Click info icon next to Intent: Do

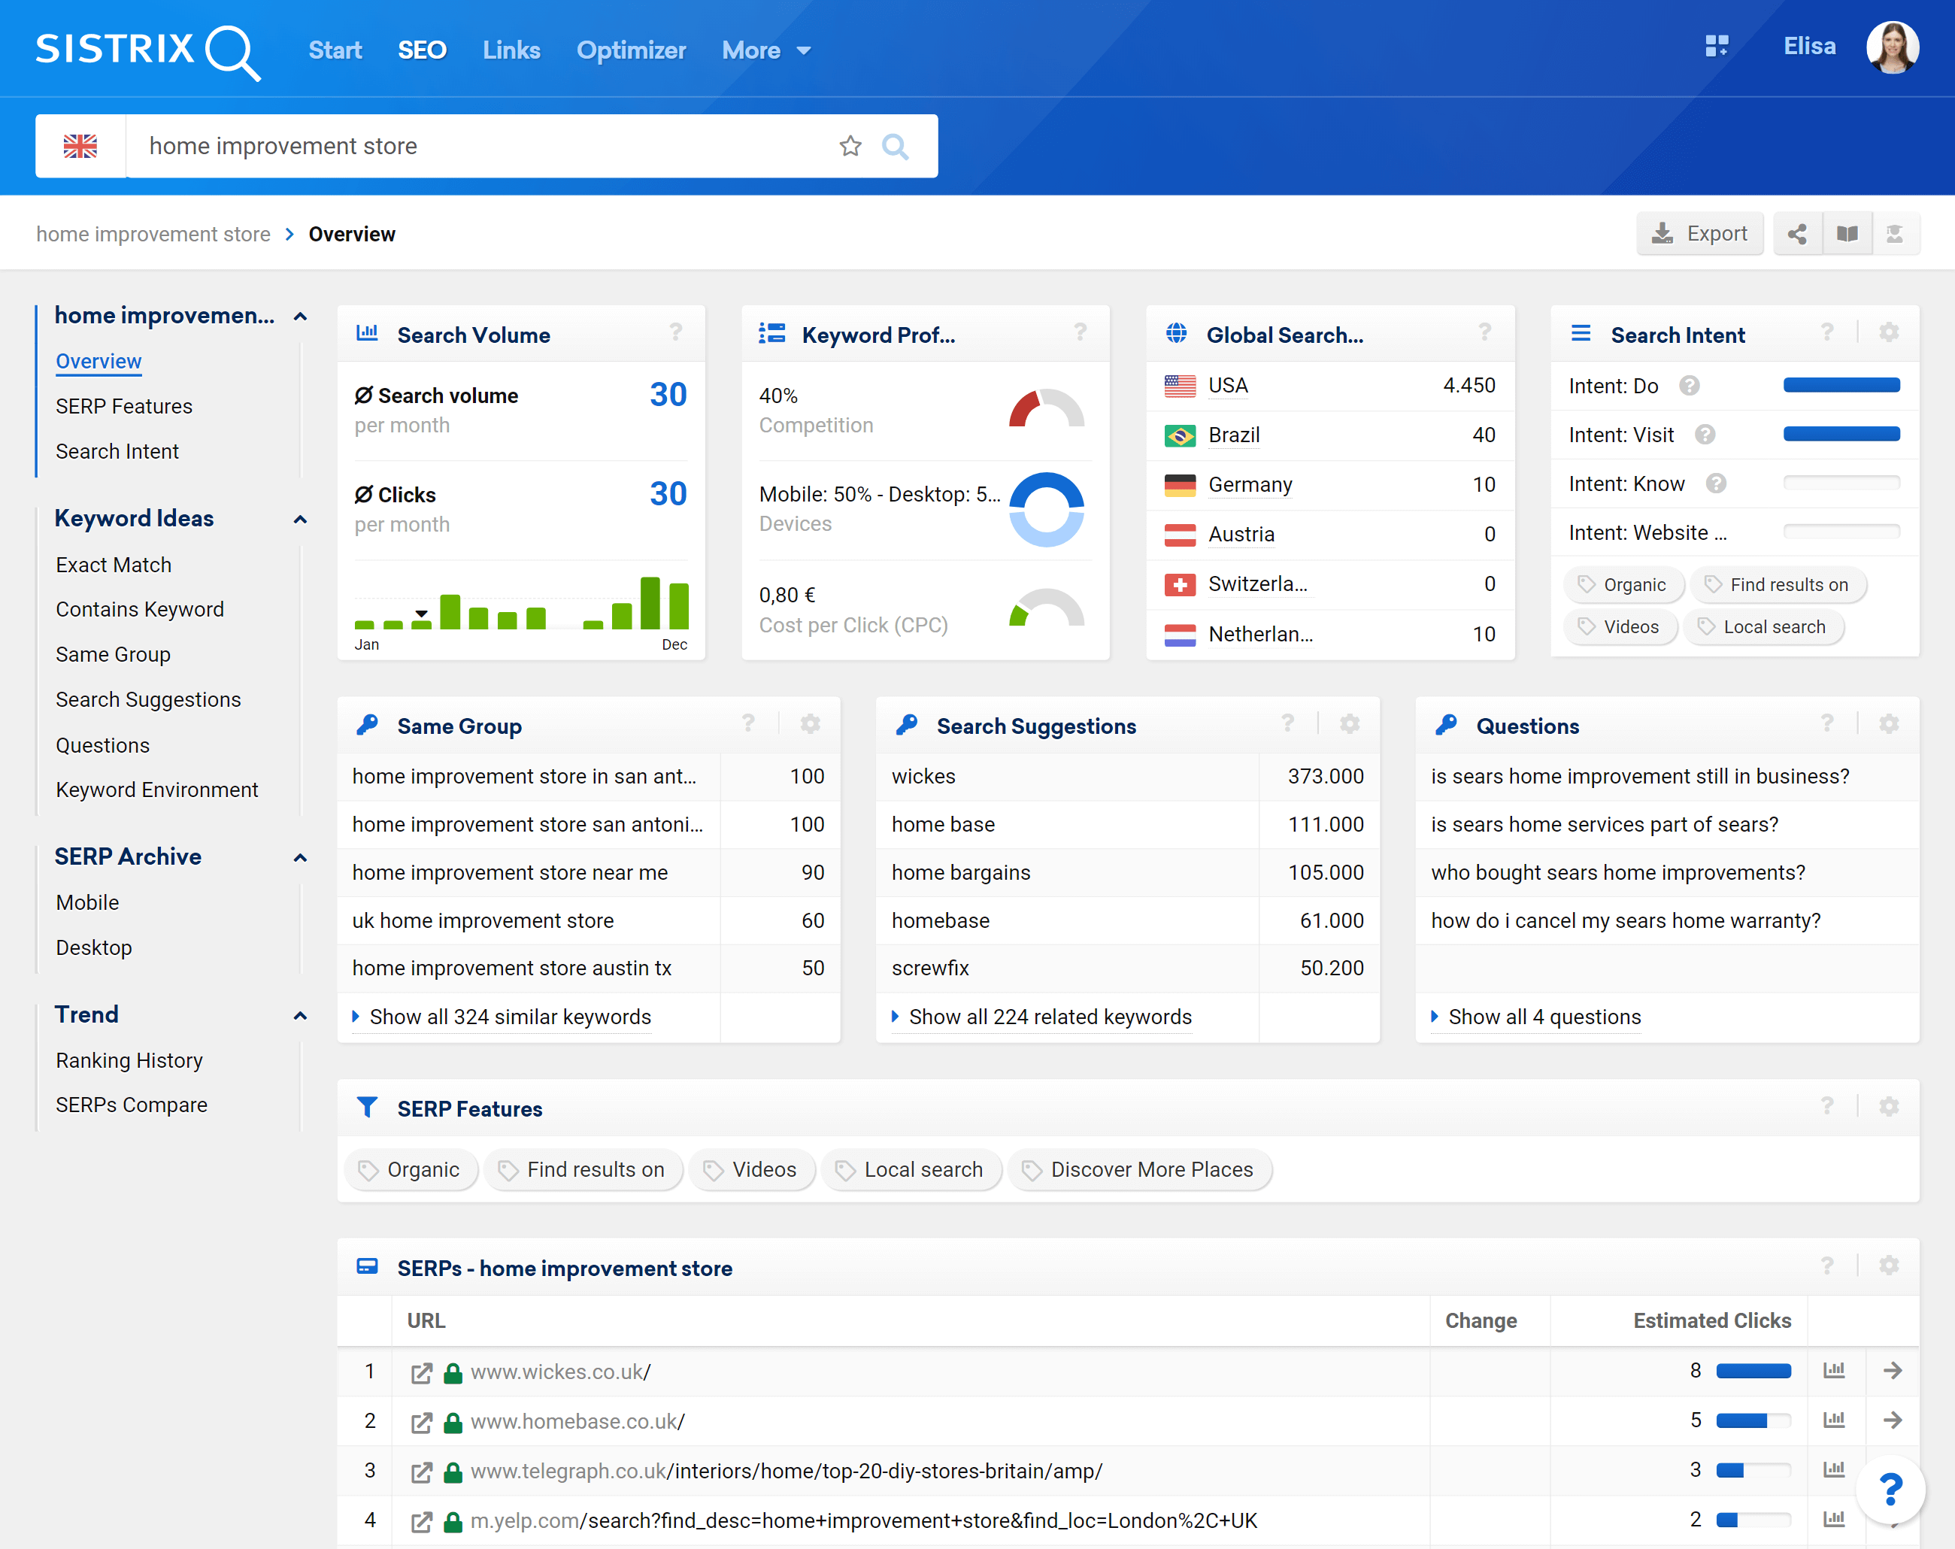click(x=1688, y=386)
